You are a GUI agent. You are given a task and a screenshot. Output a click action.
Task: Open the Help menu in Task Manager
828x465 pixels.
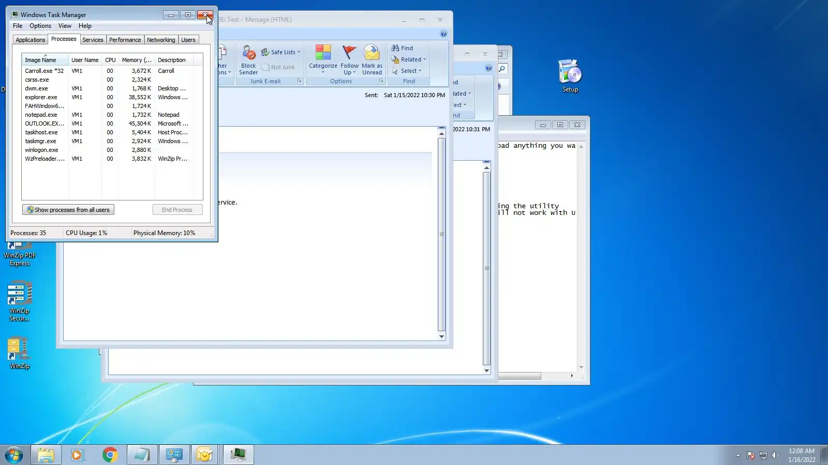85,26
